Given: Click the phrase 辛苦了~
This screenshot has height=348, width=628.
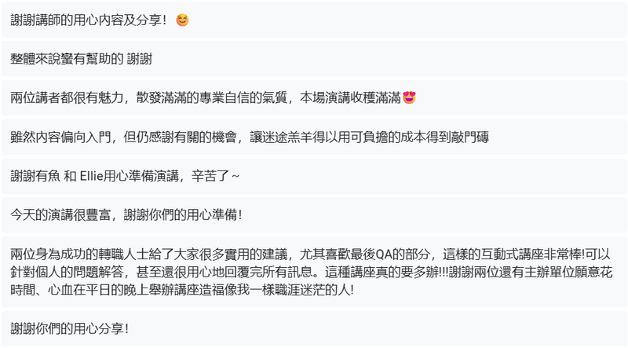Looking at the screenshot, I should point(212,175).
